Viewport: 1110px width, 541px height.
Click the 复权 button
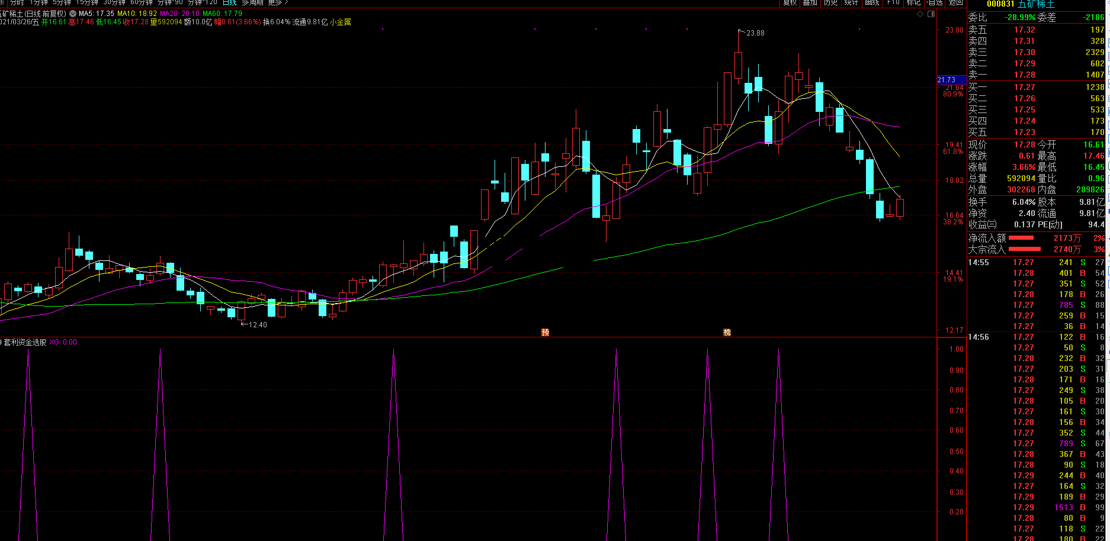[x=790, y=2]
